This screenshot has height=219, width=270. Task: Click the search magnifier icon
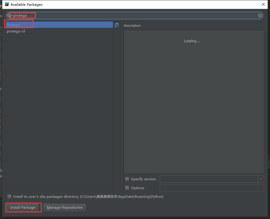[9, 15]
